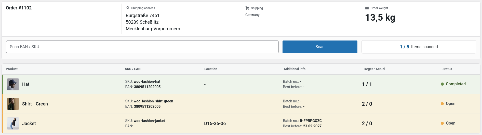The image size is (482, 135).
Task: Click the shipping cart icon
Action: point(247,8)
